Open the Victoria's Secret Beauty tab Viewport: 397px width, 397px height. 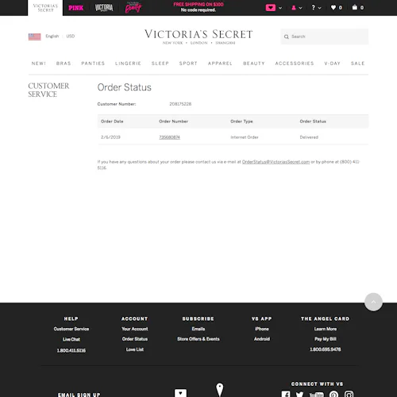(133, 8)
